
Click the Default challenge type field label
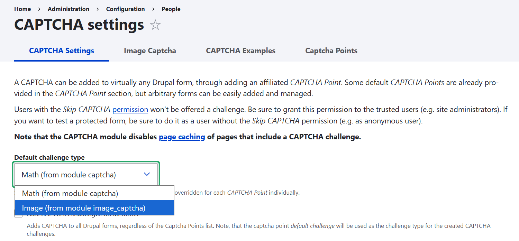(49, 157)
